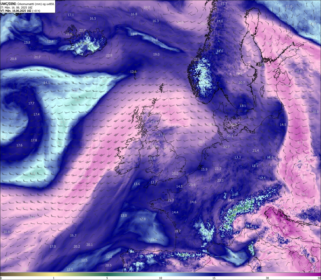
Task: Click the 17.2 value over northern England
Action: [162, 135]
